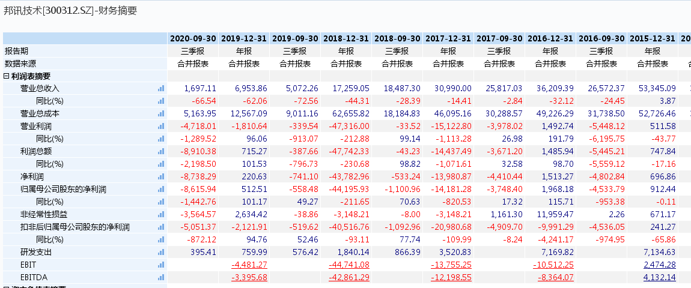Open EBIT link value -44,741.08
The height and width of the screenshot is (288, 691).
[x=349, y=265]
